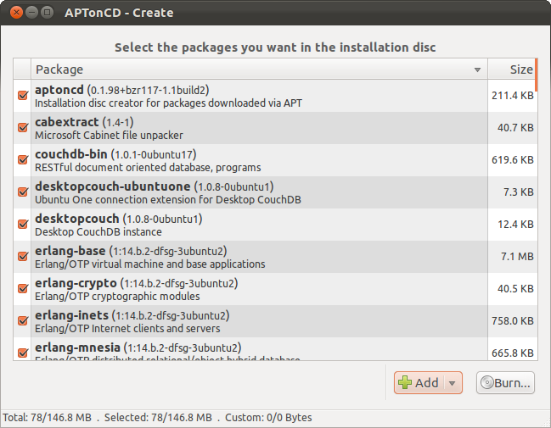This screenshot has width=551, height=428.
Task: Sort list using the Package column header
Action: (259, 69)
